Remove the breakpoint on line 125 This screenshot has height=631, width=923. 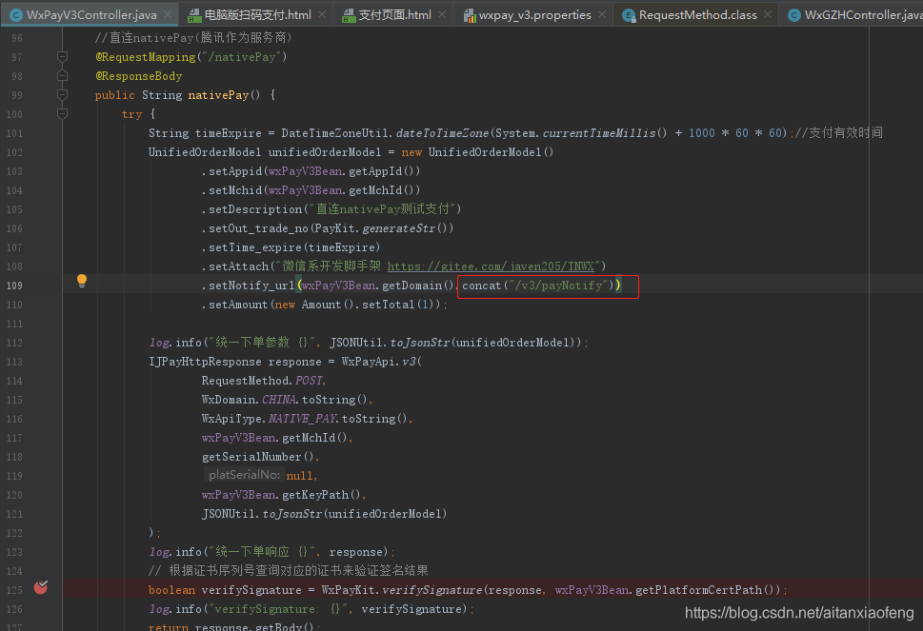click(x=41, y=588)
